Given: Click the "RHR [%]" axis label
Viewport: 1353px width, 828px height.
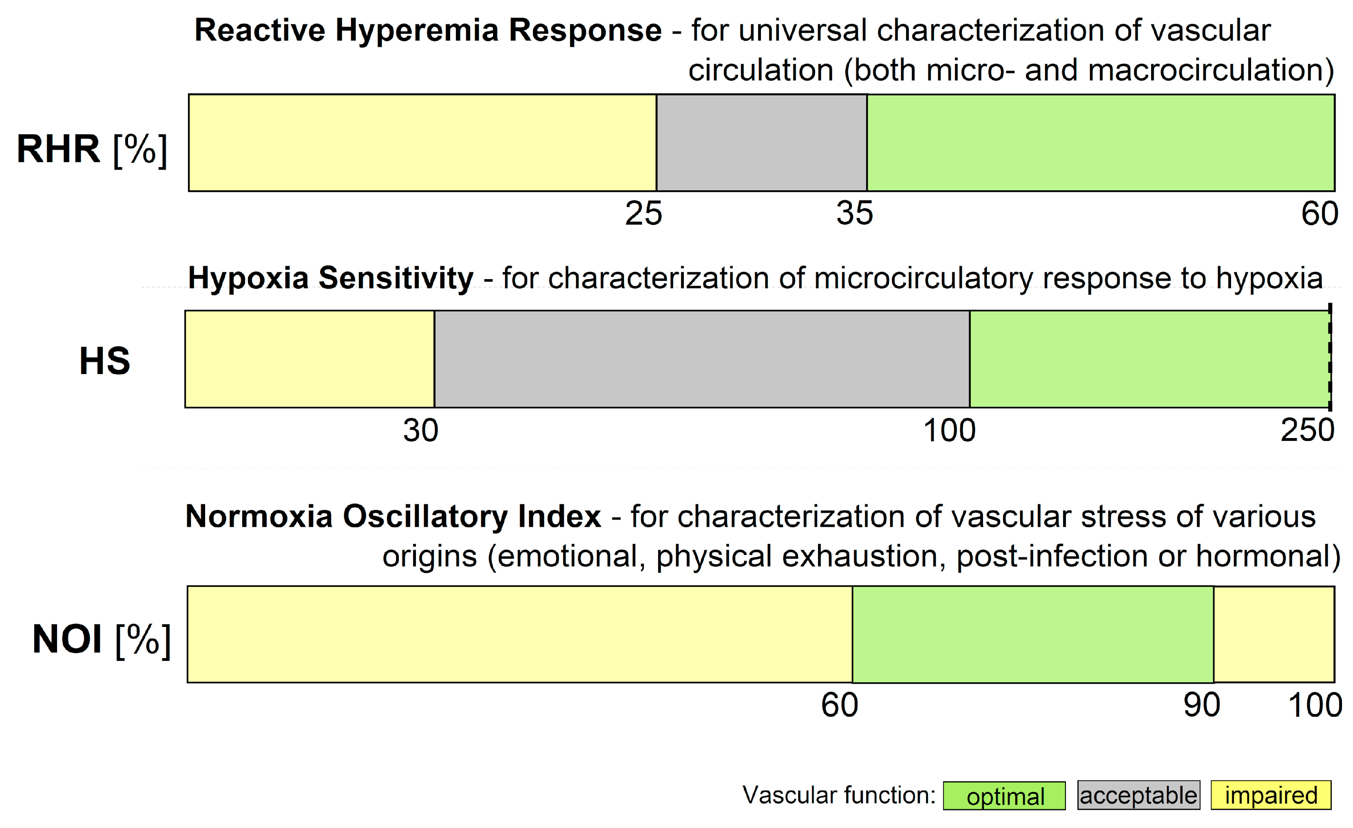Looking at the screenshot, I should (x=92, y=149).
